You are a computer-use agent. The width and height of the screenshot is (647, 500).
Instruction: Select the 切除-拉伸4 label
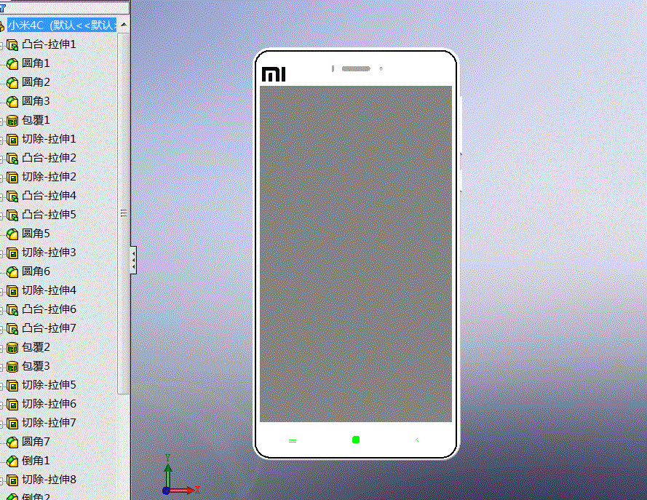pos(49,290)
